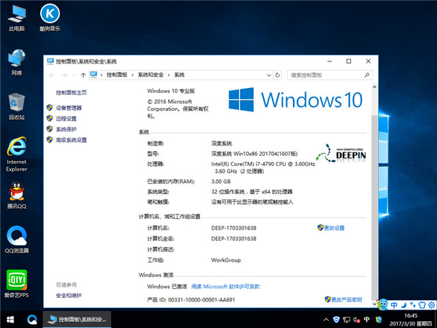Go forward in the control panel window
This screenshot has width=437, height=328.
pos(64,75)
